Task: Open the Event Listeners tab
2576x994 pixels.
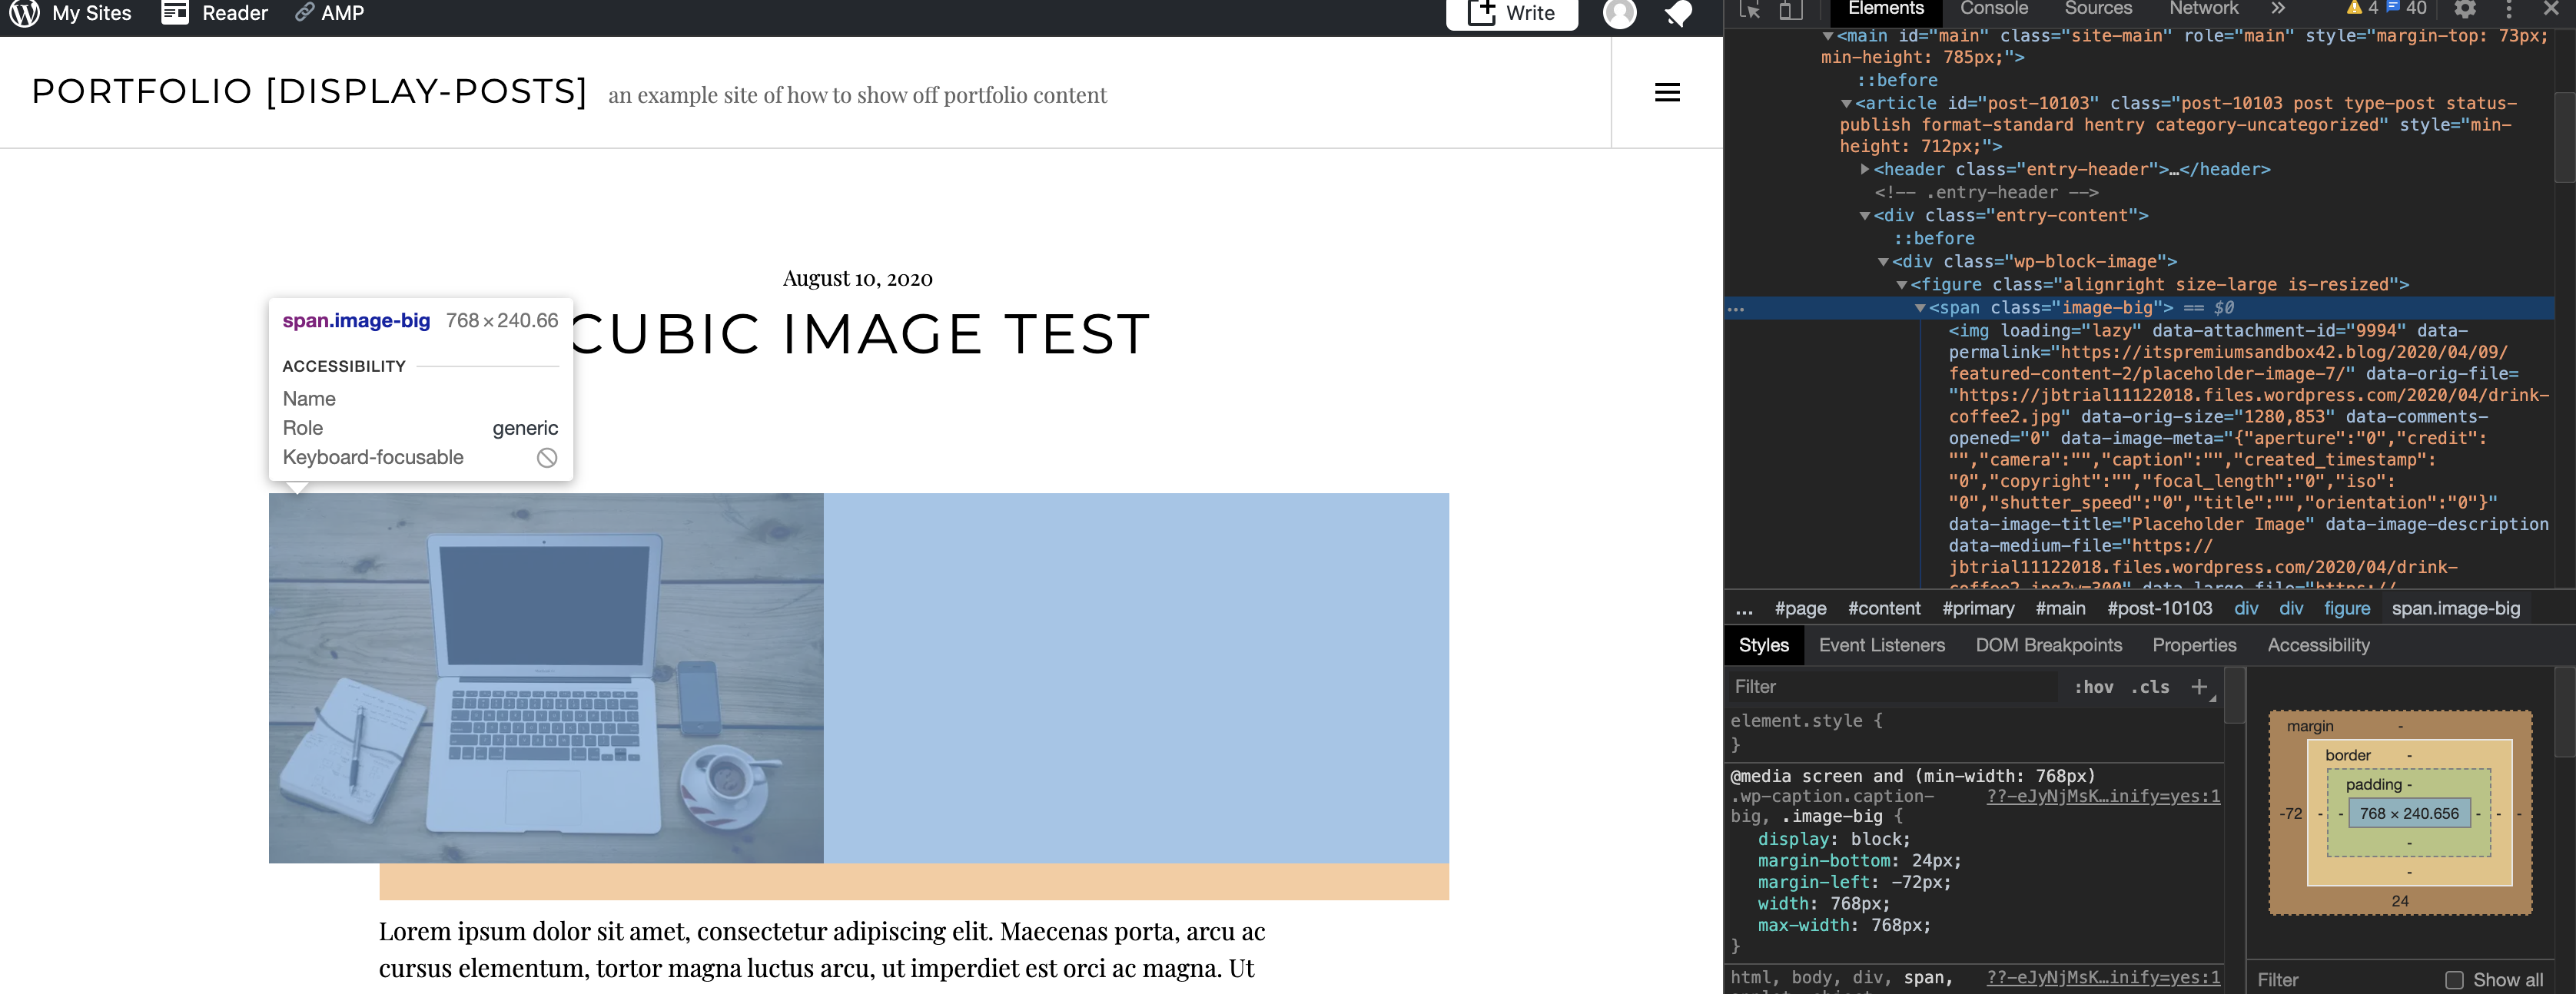Action: pos(1881,645)
